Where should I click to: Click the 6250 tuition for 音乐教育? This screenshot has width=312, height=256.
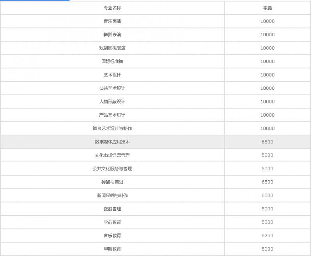[268, 236]
